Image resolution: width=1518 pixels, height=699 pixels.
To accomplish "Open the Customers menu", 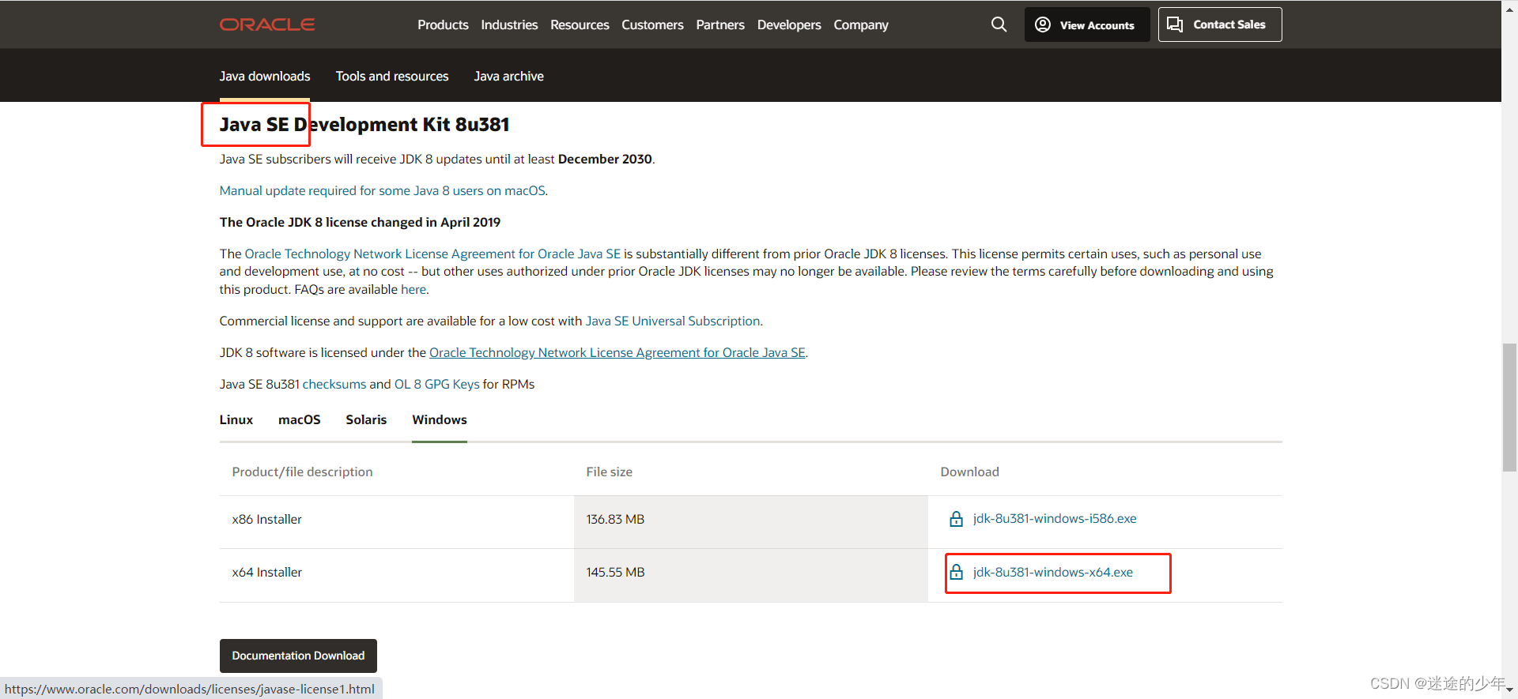I will click(x=652, y=24).
